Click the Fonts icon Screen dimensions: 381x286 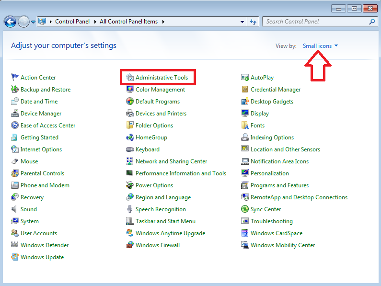[x=245, y=125]
